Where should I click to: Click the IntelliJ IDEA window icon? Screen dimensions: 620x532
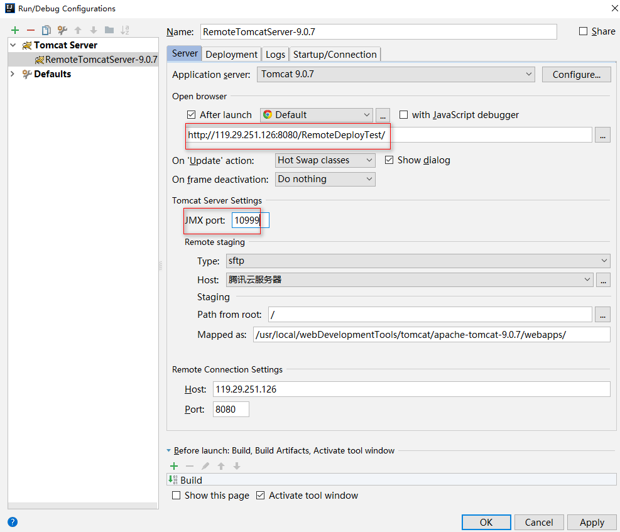coord(10,8)
